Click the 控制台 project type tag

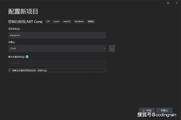click(x=91, y=22)
